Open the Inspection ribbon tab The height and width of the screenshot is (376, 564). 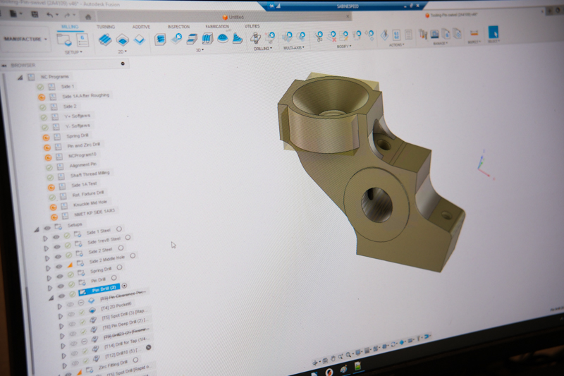click(x=178, y=27)
